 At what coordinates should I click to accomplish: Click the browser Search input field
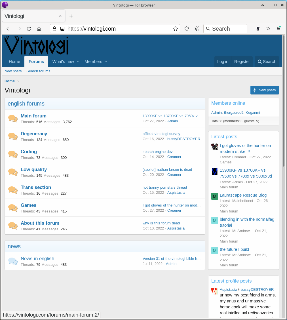coord(225,29)
